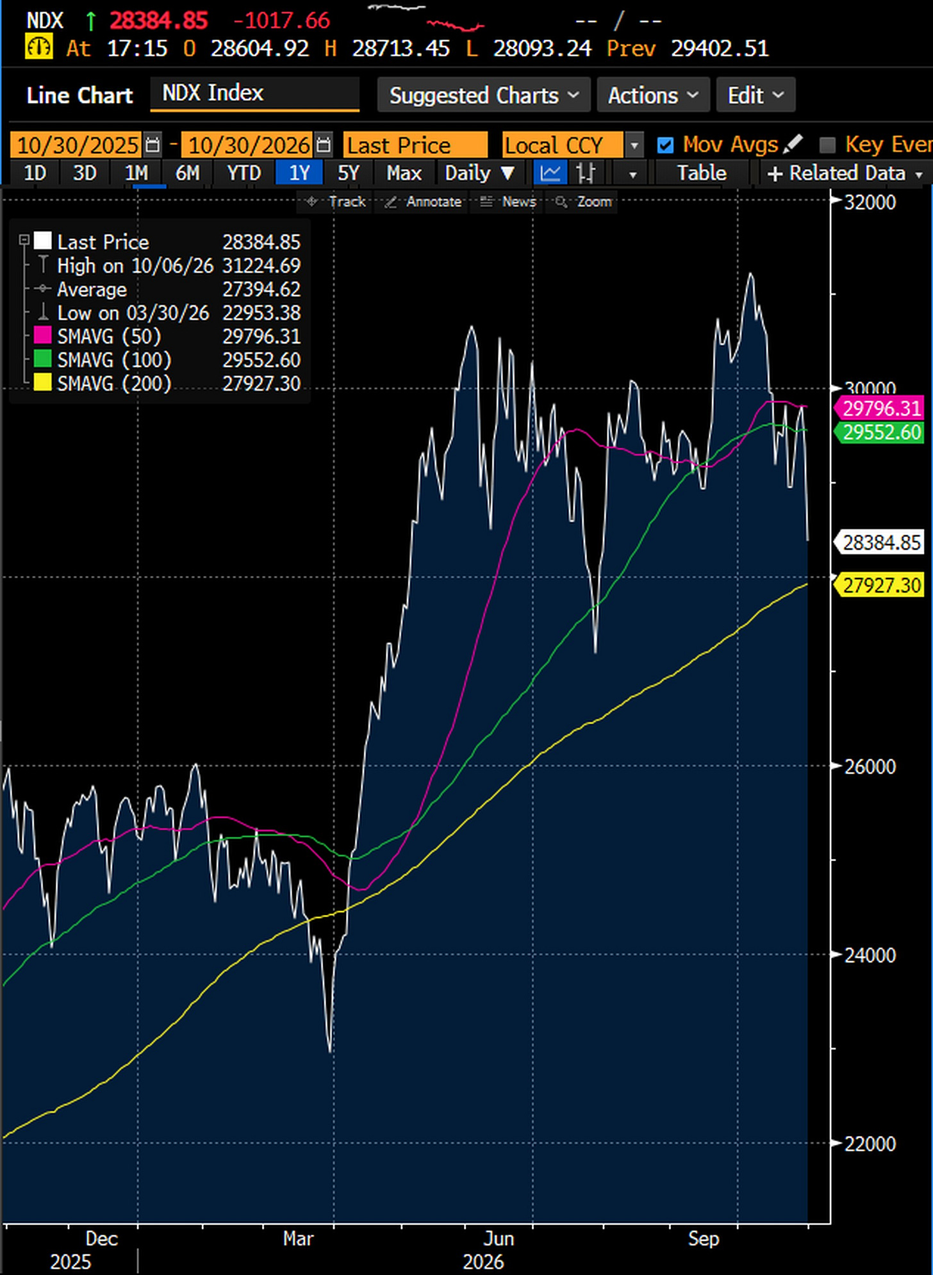Select the 3D range tab
The height and width of the screenshot is (1275, 933).
(85, 173)
